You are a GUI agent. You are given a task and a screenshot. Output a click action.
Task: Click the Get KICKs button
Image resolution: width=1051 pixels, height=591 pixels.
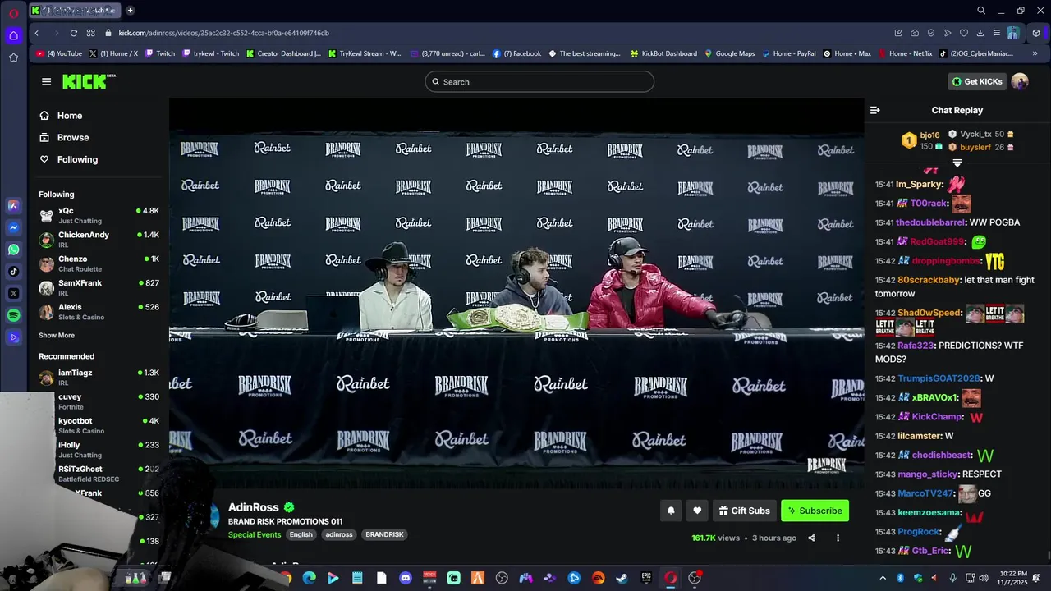click(x=977, y=82)
